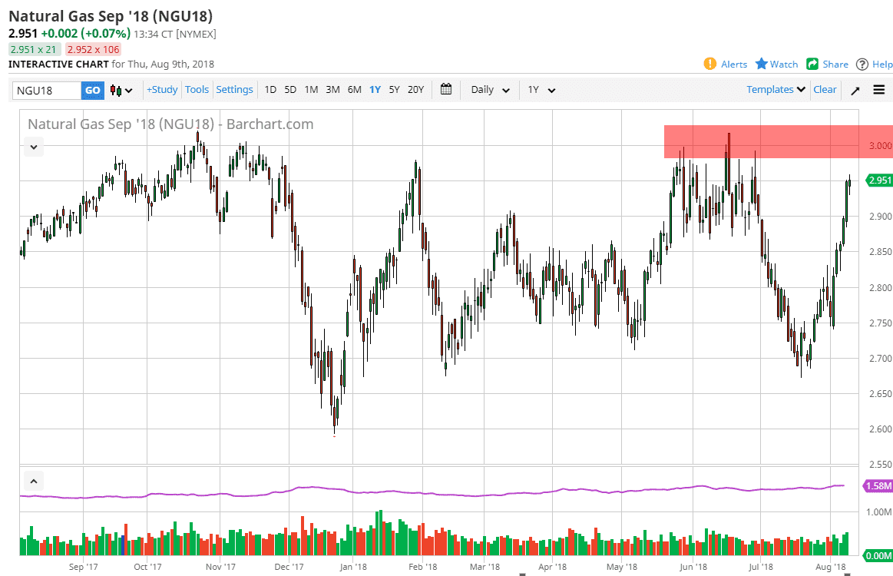Viewport: 893px width, 576px height.
Task: Click the 2.951 current price label
Action: click(878, 180)
